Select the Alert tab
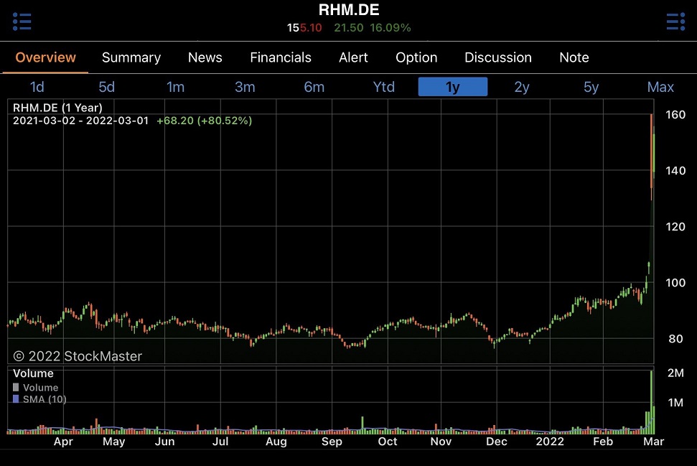Viewport: 697px width, 466px height. 353,57
